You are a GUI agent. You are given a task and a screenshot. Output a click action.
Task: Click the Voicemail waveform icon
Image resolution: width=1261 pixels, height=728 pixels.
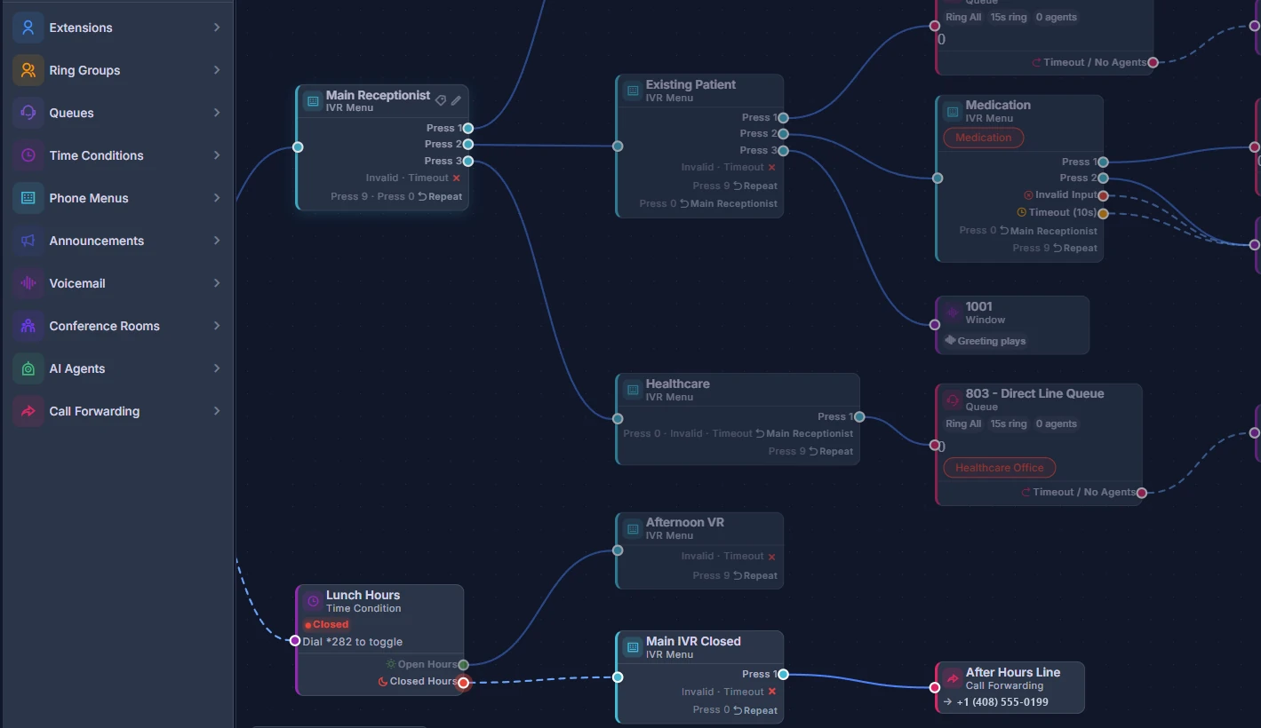[x=28, y=283]
